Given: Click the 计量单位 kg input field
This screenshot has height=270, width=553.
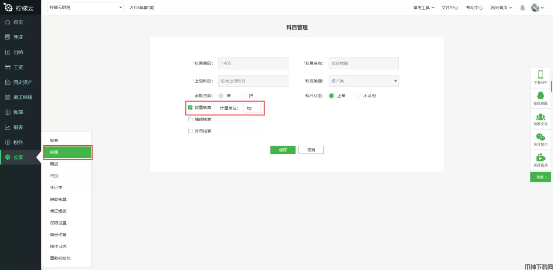Looking at the screenshot, I should click(x=252, y=108).
